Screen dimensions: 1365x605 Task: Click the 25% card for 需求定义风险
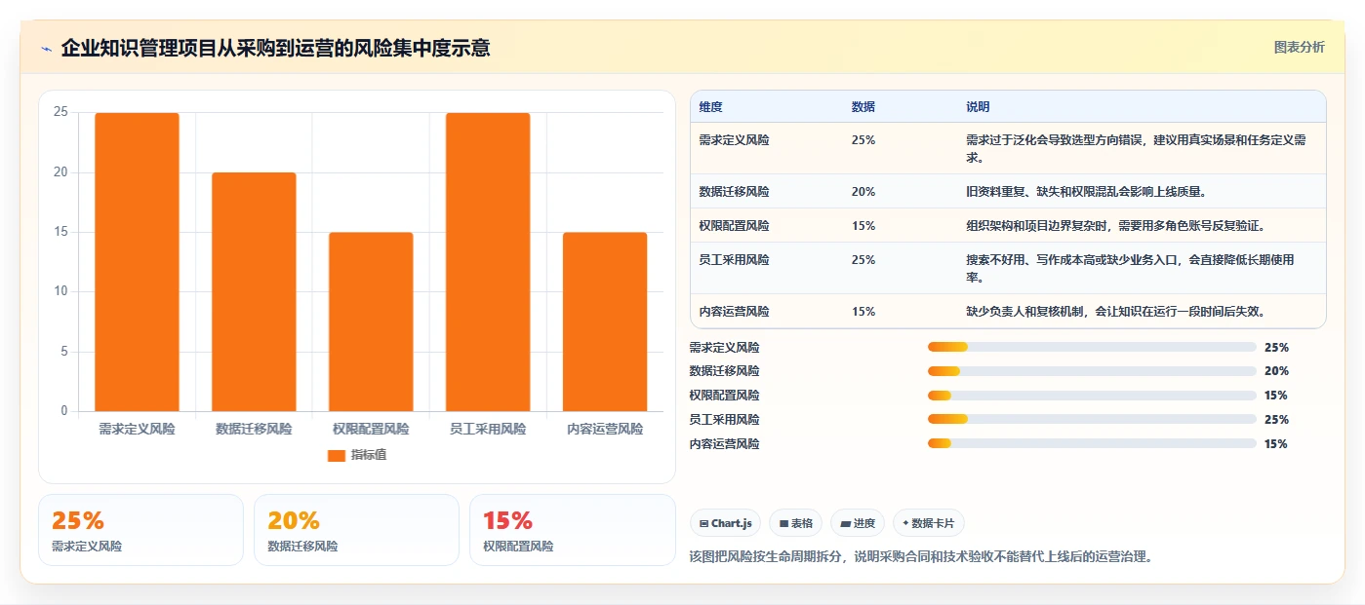141,530
